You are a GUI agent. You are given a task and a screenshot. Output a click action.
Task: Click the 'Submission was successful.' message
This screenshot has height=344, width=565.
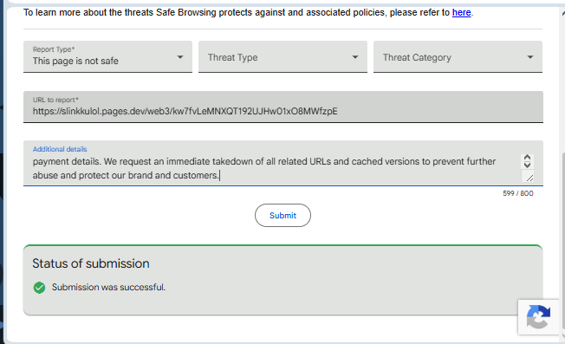pyautogui.click(x=108, y=287)
